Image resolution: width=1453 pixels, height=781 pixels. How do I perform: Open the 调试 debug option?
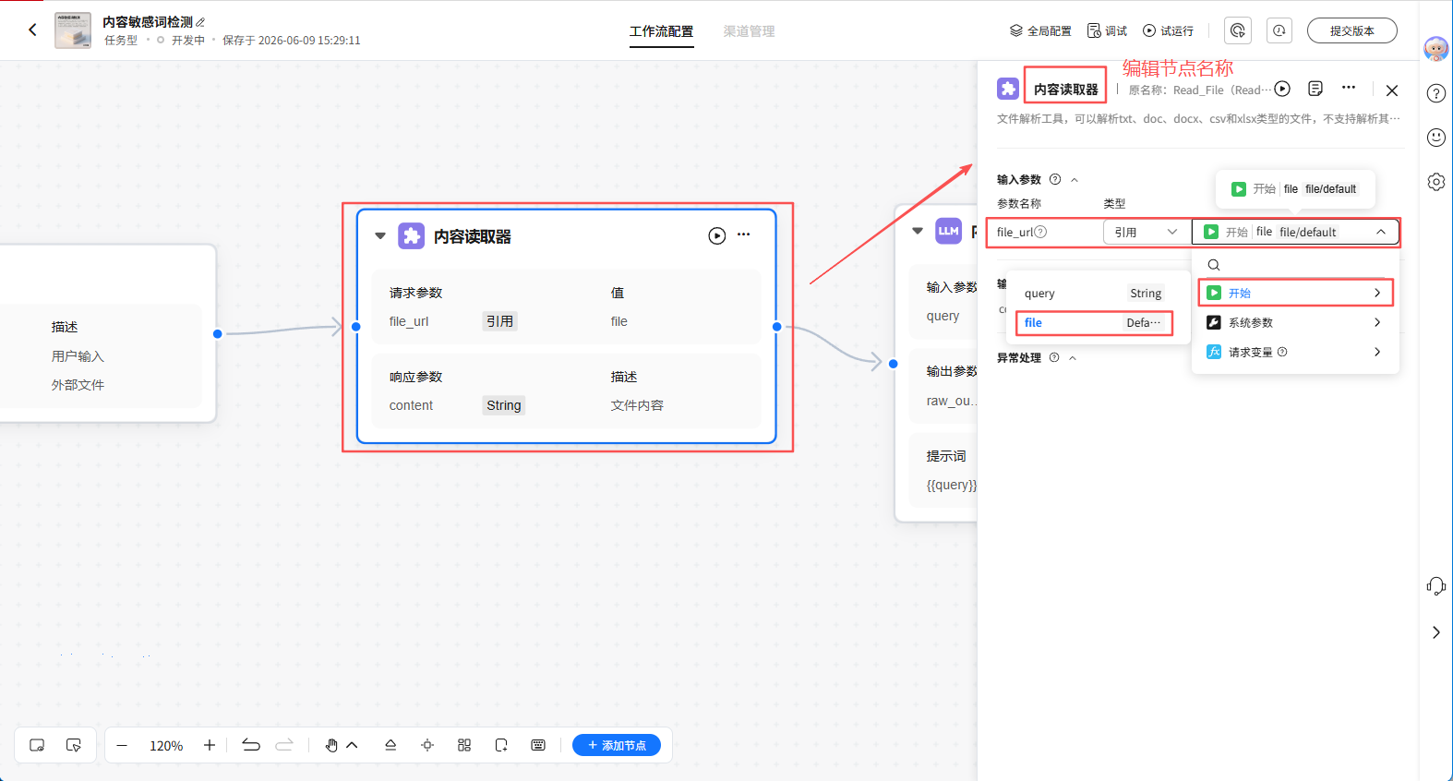[x=1107, y=30]
